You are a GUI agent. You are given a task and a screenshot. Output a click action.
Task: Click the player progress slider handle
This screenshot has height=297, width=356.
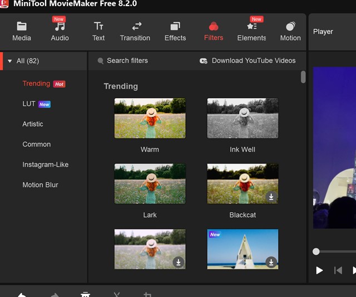(x=316, y=251)
